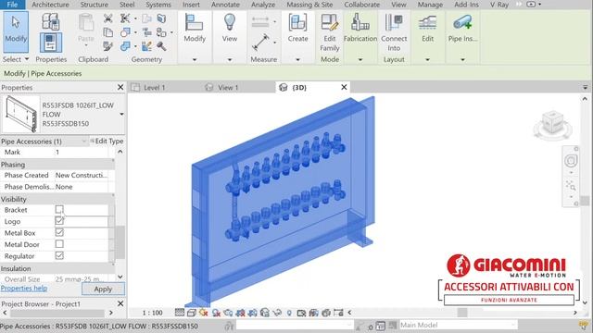Viewport: 593px width, 333px height.
Task: Expand the Fabrication panel dropdown arrow
Action: (360, 59)
